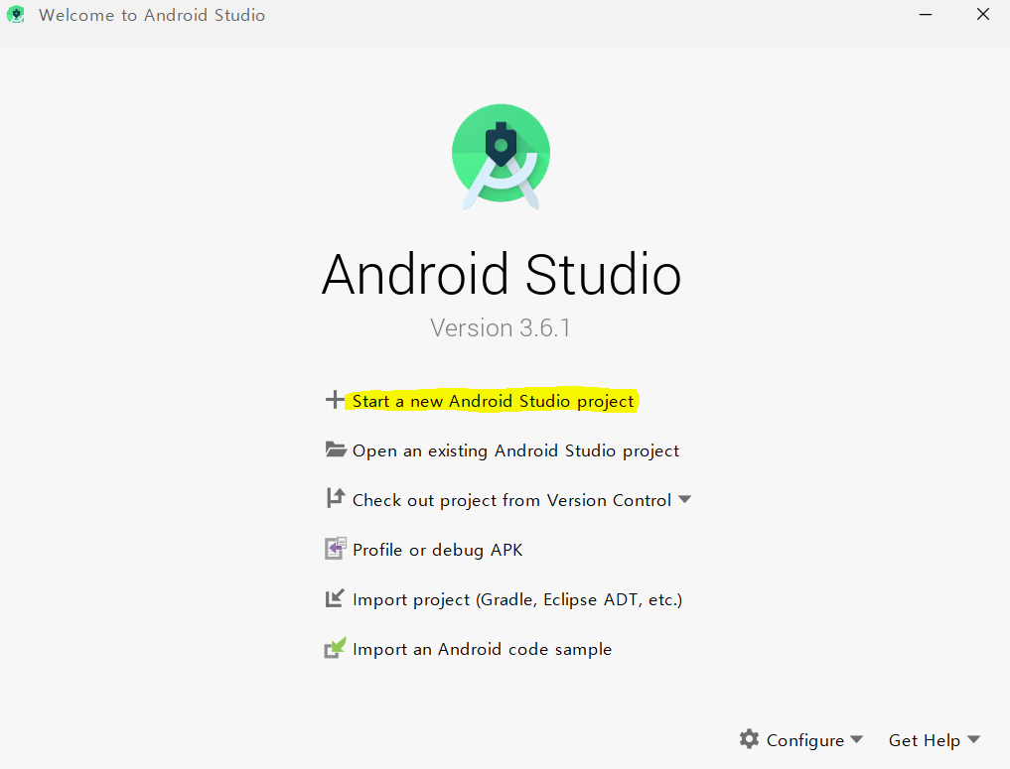Expand the Version Control dropdown arrow
Screen dimensions: 1010x769
684,499
